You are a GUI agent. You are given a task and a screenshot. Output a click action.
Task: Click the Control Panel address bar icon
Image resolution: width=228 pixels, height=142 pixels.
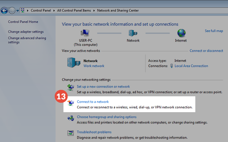[x=23, y=11]
